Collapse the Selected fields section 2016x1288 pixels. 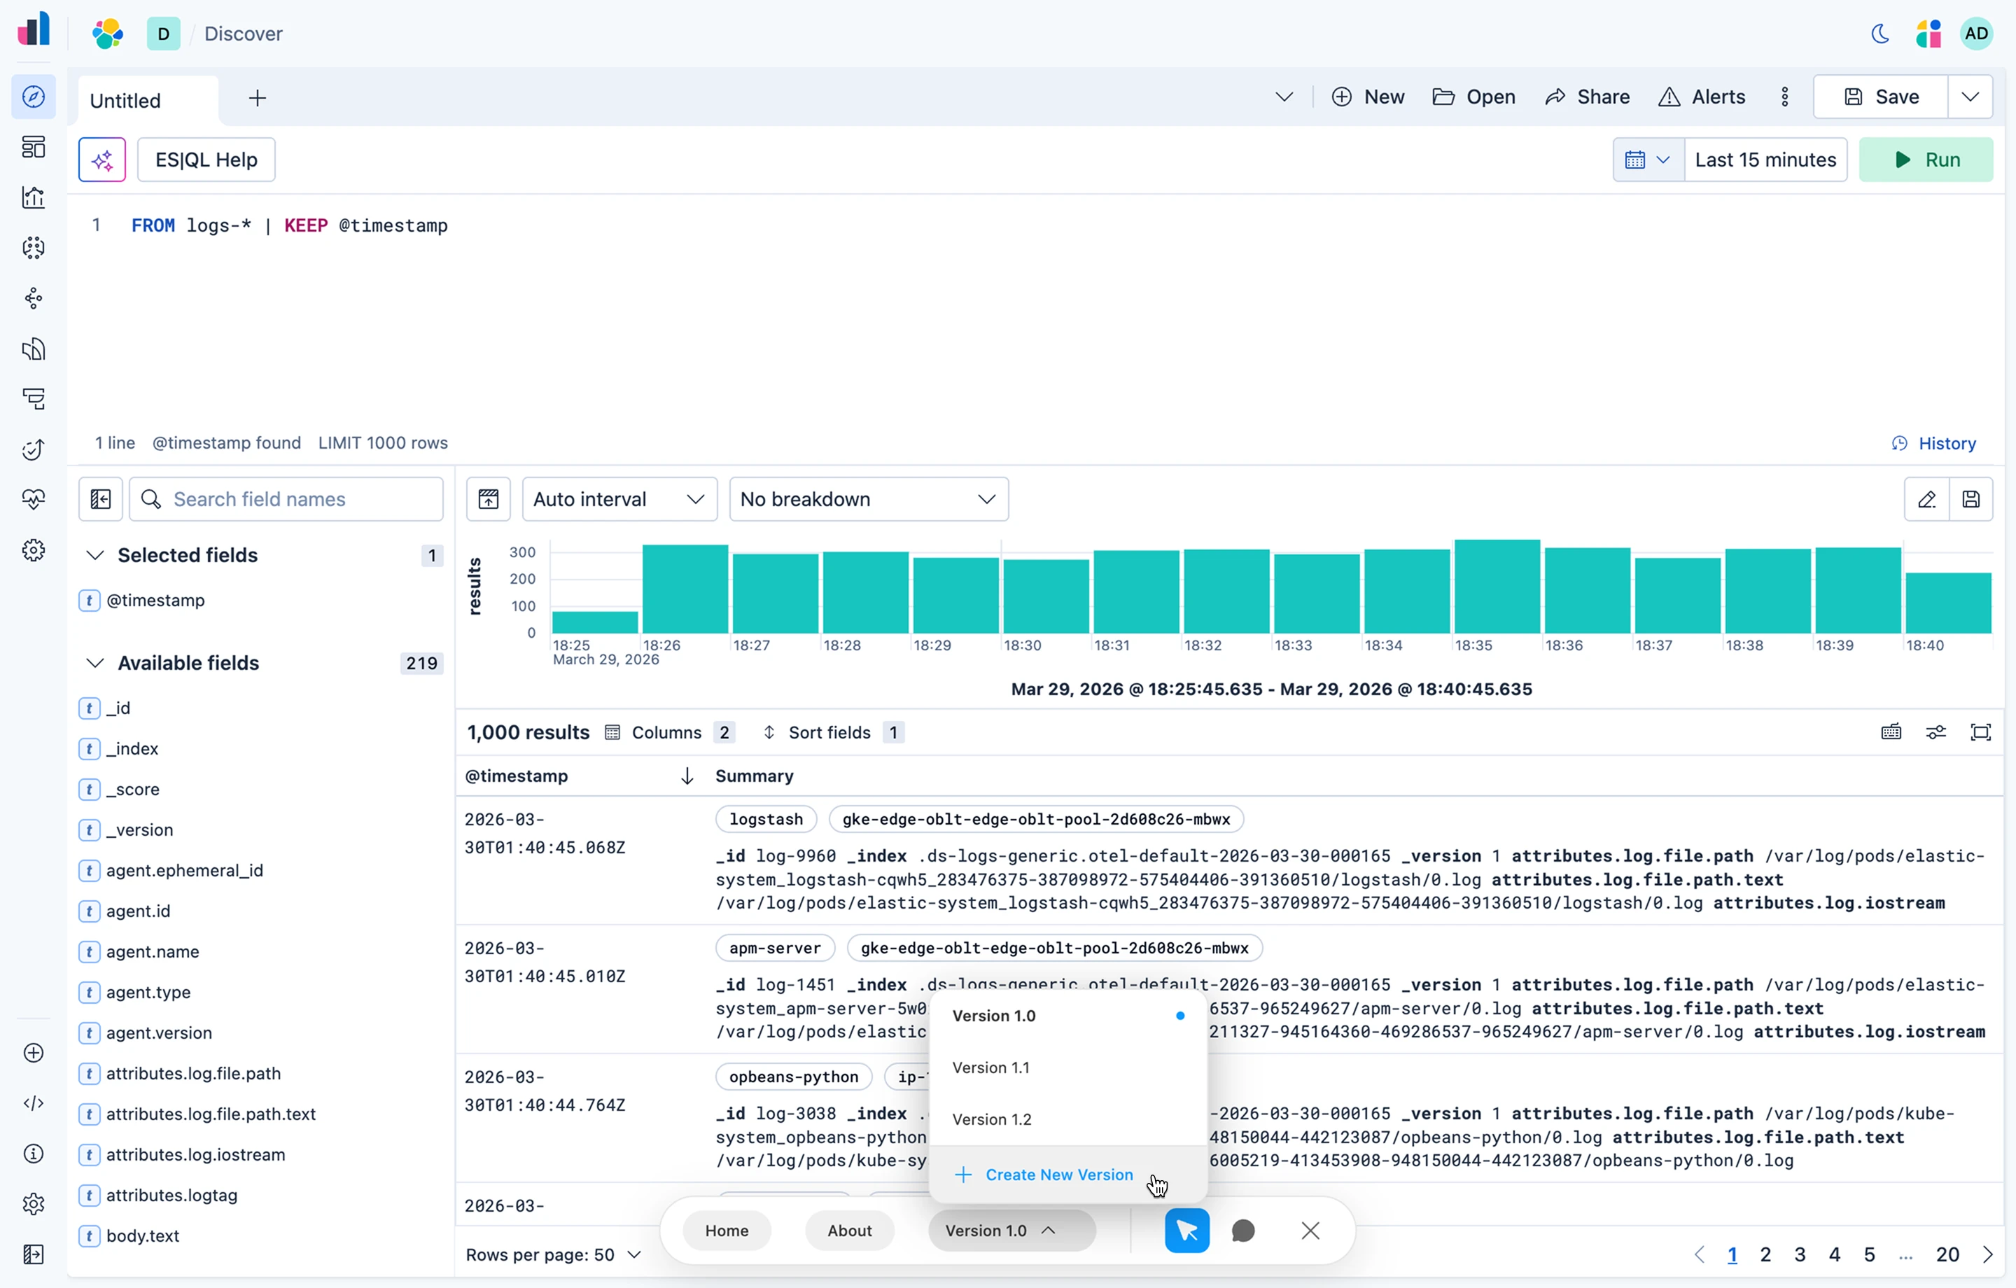(95, 555)
